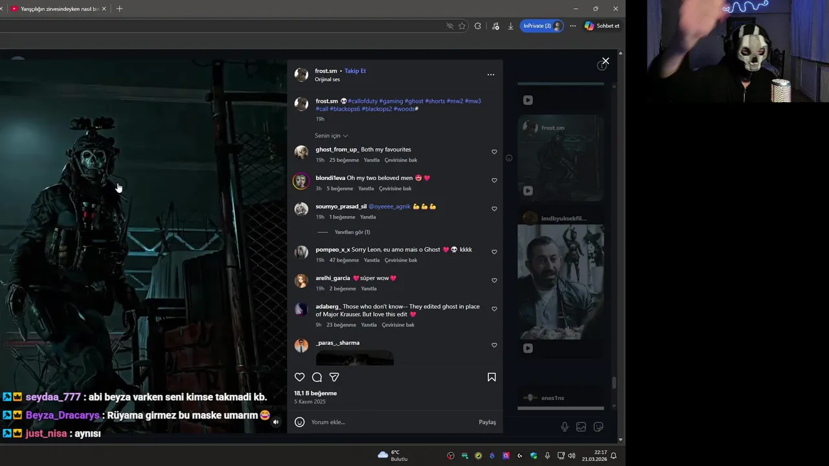Expand the 'Senin için' comment sort dropdown

click(x=331, y=136)
